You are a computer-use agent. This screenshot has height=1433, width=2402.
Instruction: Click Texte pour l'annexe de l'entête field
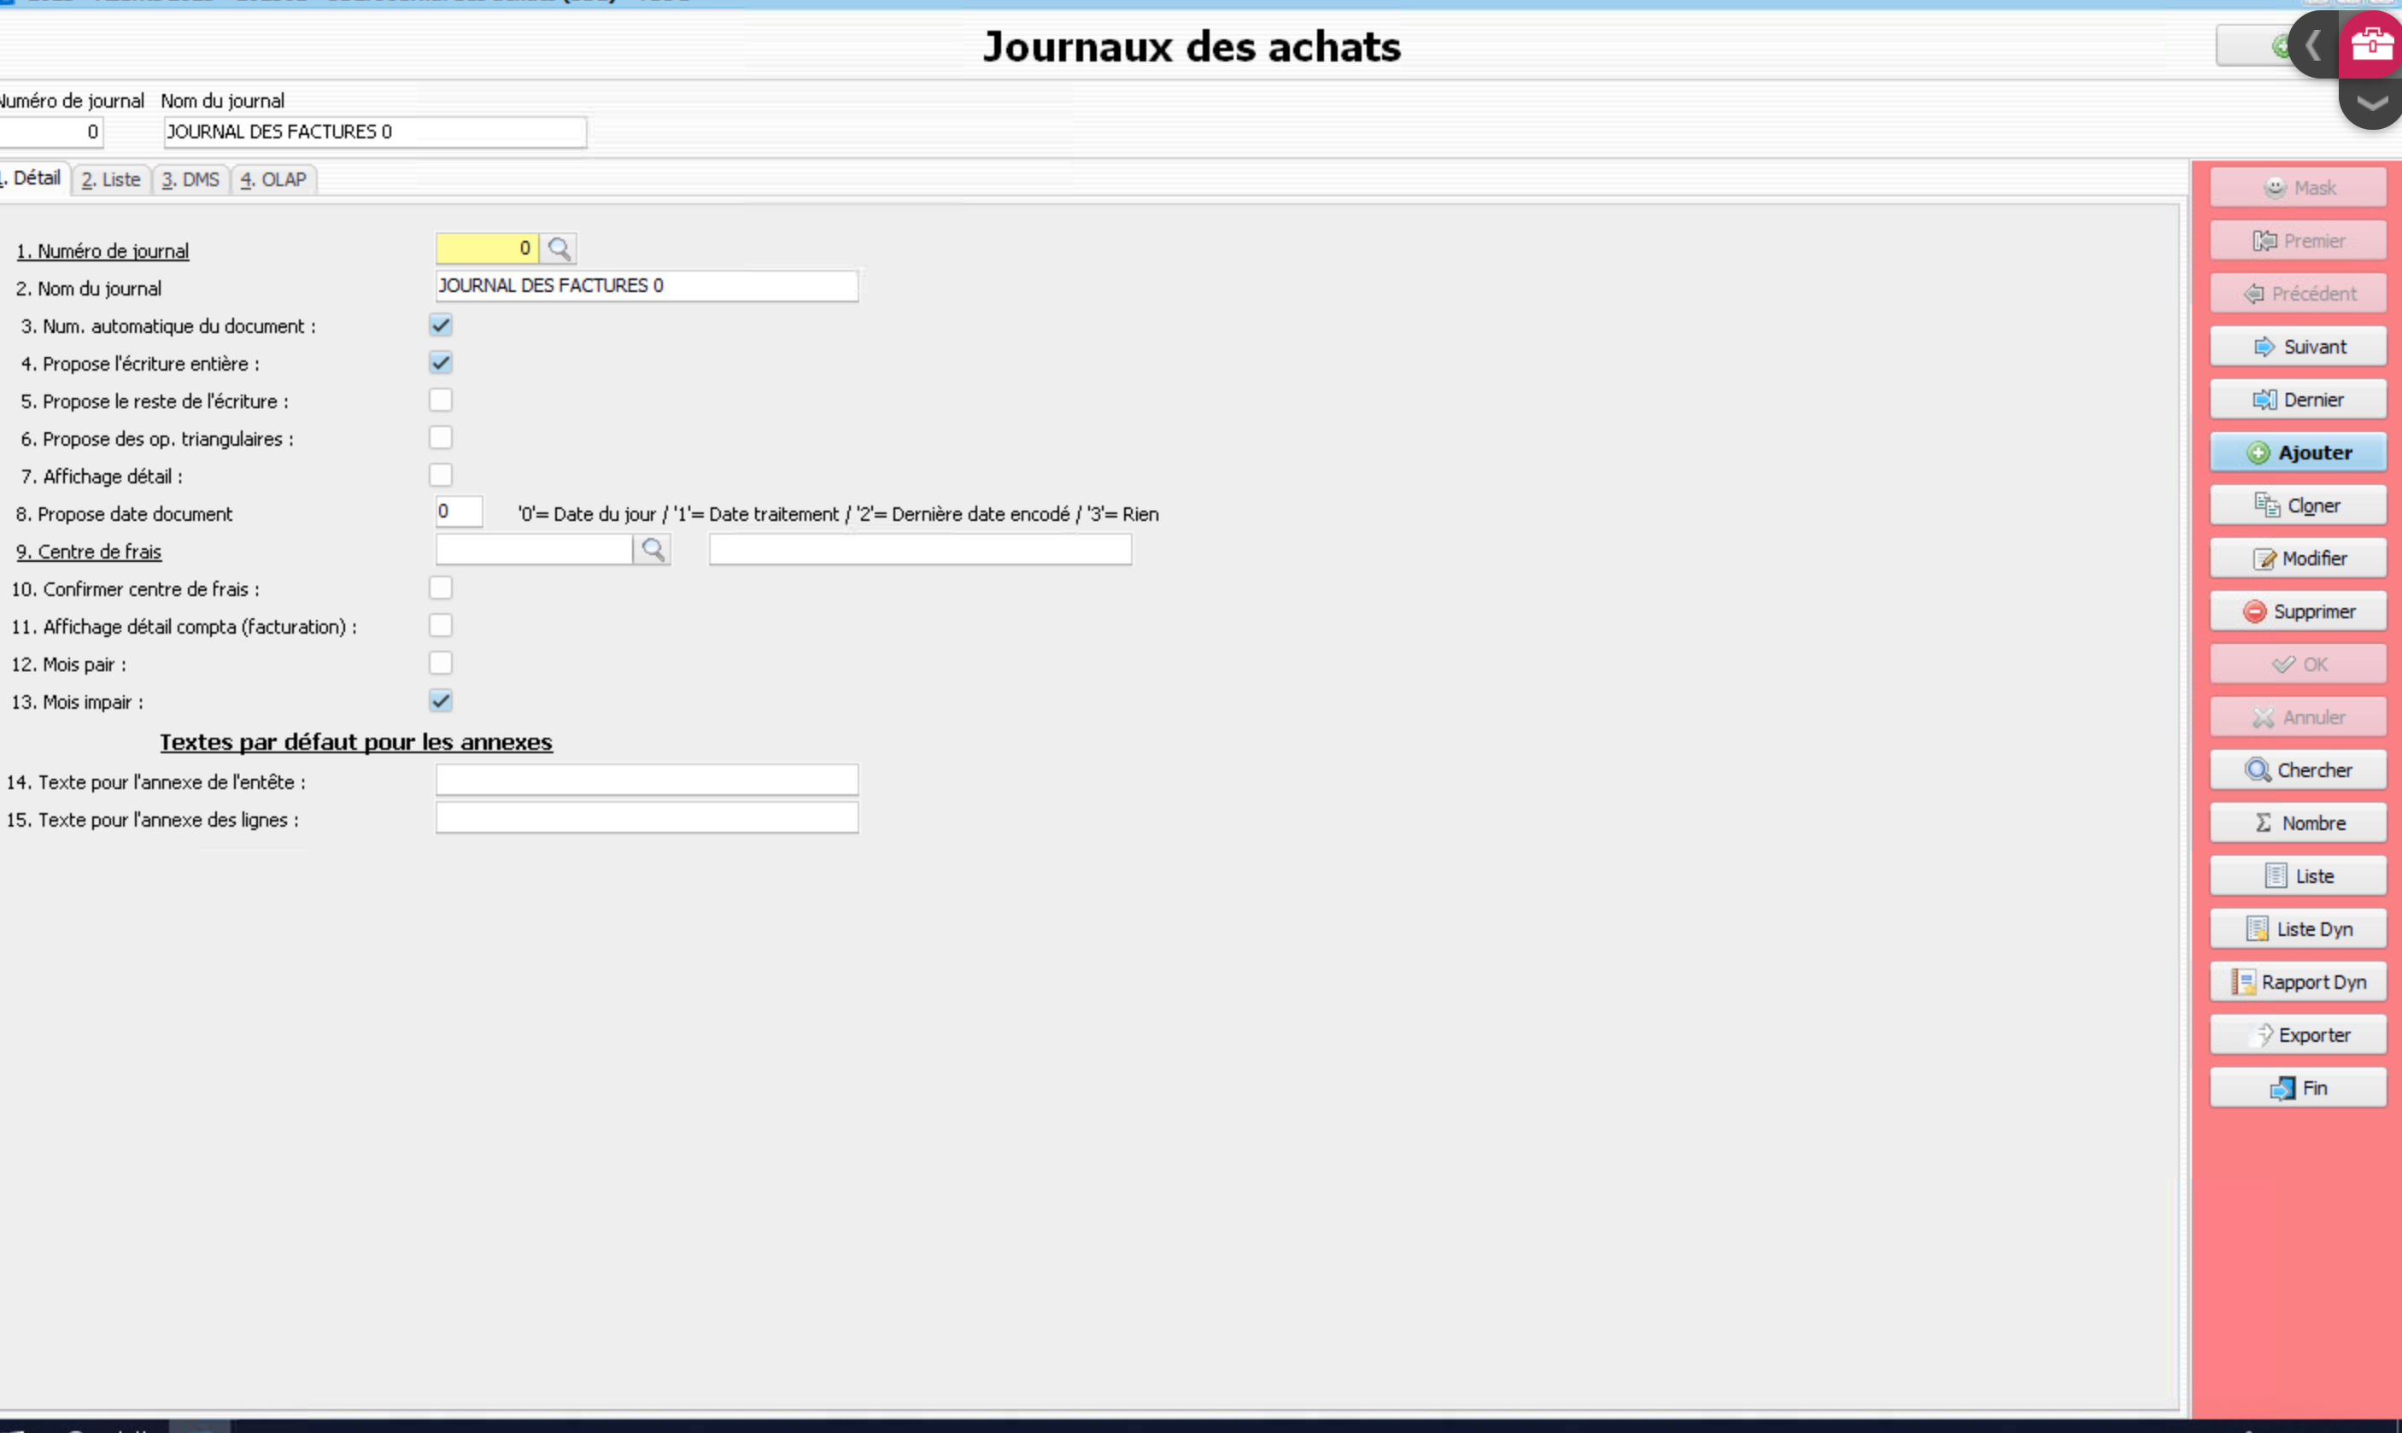pos(646,781)
